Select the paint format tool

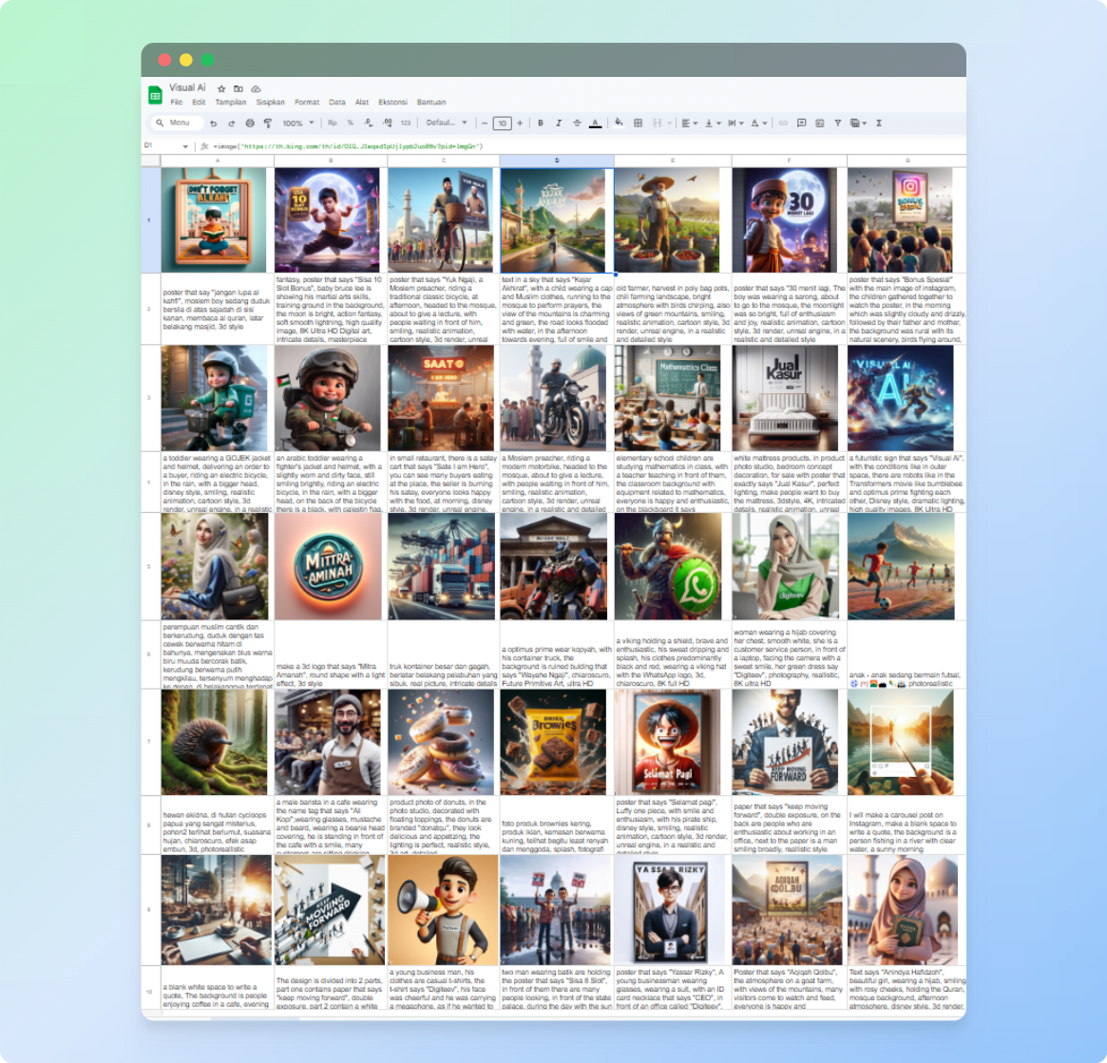(267, 123)
